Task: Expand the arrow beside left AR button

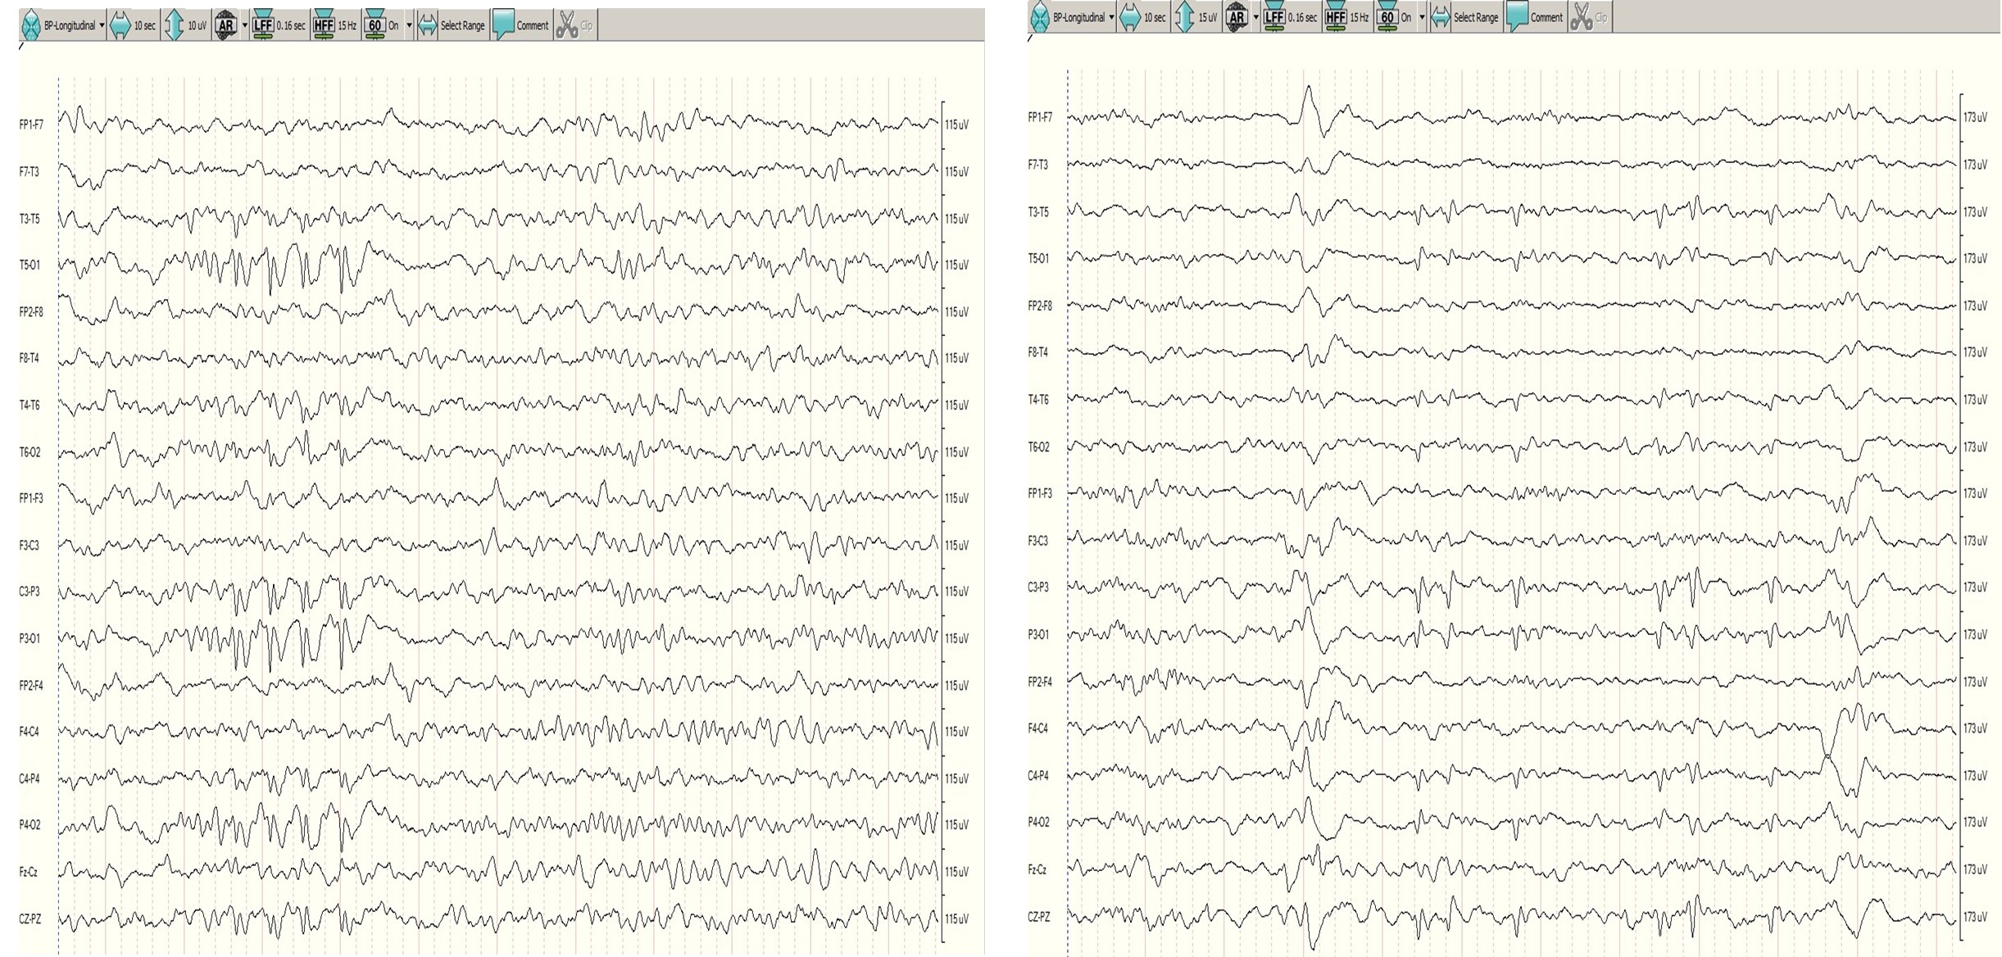Action: [x=244, y=25]
